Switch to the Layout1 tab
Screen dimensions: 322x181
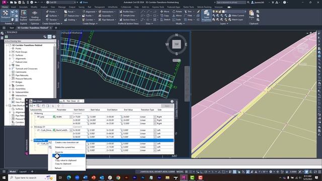(x=23, y=171)
